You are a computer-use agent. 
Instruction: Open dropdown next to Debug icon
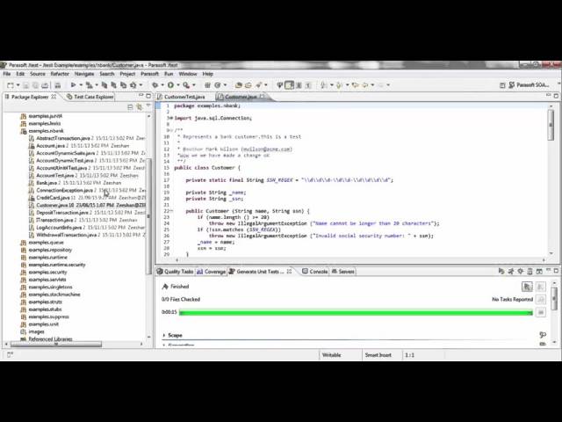tap(162, 85)
